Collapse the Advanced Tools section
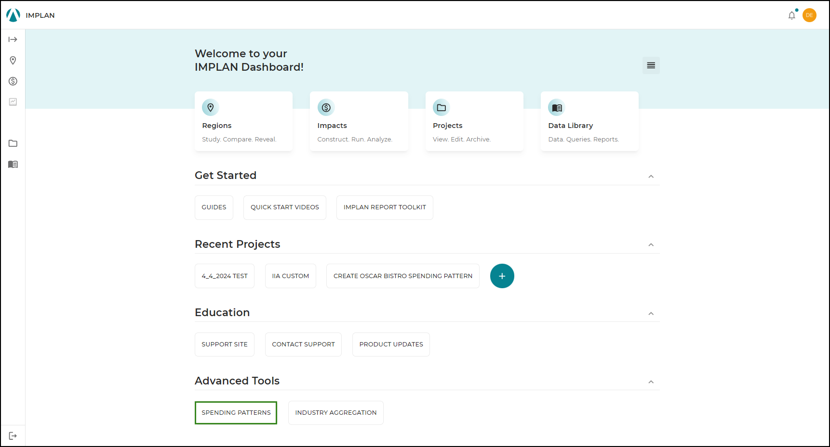 click(651, 382)
